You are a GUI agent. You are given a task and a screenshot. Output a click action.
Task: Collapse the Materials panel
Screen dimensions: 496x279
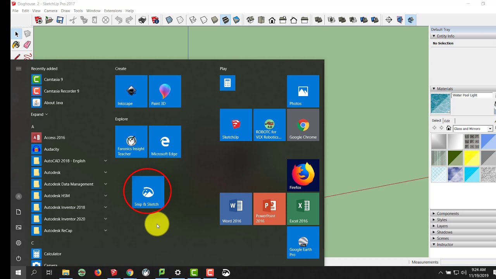[x=434, y=89]
